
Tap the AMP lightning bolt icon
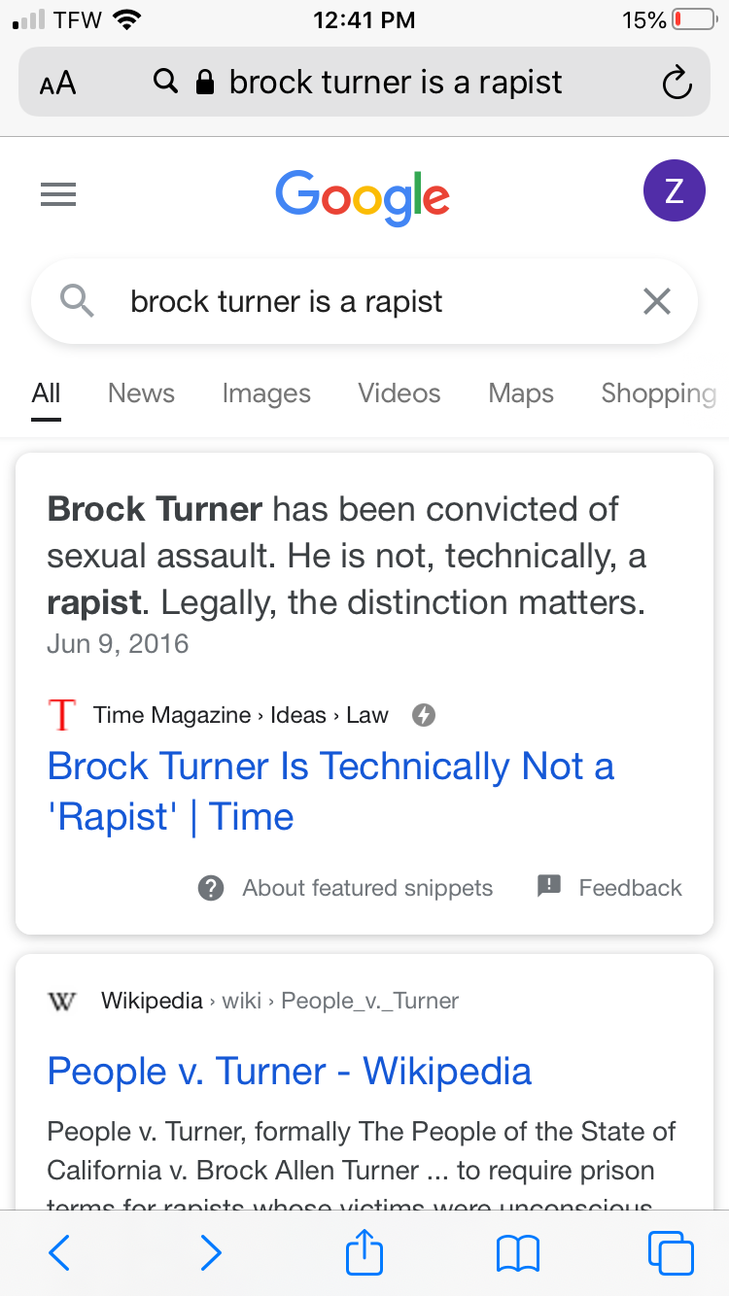click(x=424, y=714)
